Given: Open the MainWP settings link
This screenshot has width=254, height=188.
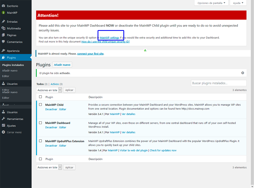Looking at the screenshot, I should click(x=109, y=38).
